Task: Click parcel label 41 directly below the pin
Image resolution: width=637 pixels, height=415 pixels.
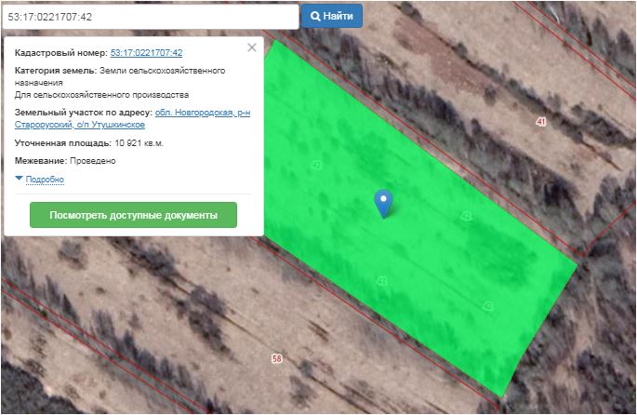Action: pyautogui.click(x=381, y=280)
